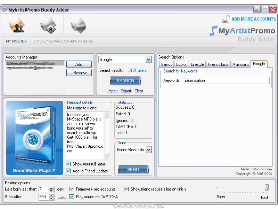Close the Buddy Adder window
The height and width of the screenshot is (209, 278).
coord(273,10)
